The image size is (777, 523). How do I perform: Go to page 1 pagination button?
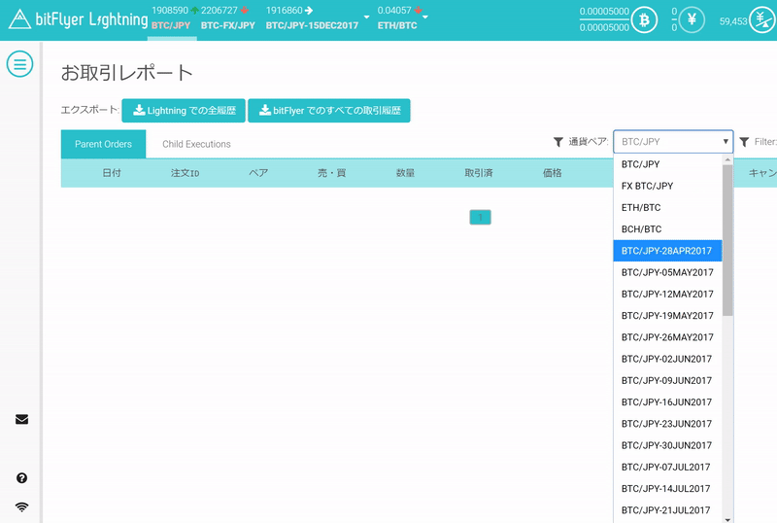(480, 218)
